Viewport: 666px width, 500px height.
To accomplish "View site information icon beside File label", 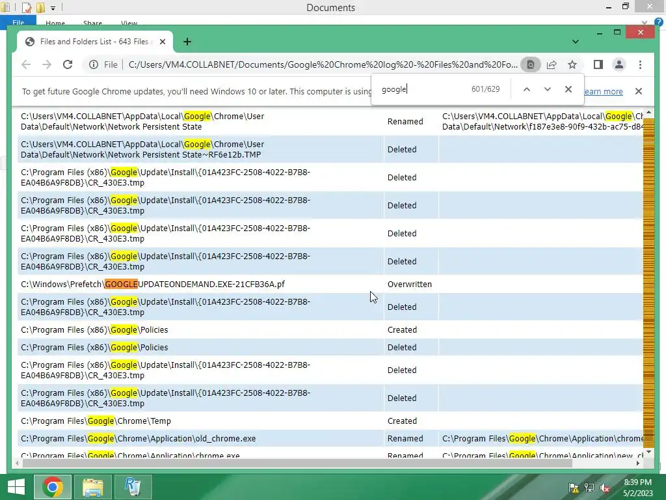I will [94, 64].
